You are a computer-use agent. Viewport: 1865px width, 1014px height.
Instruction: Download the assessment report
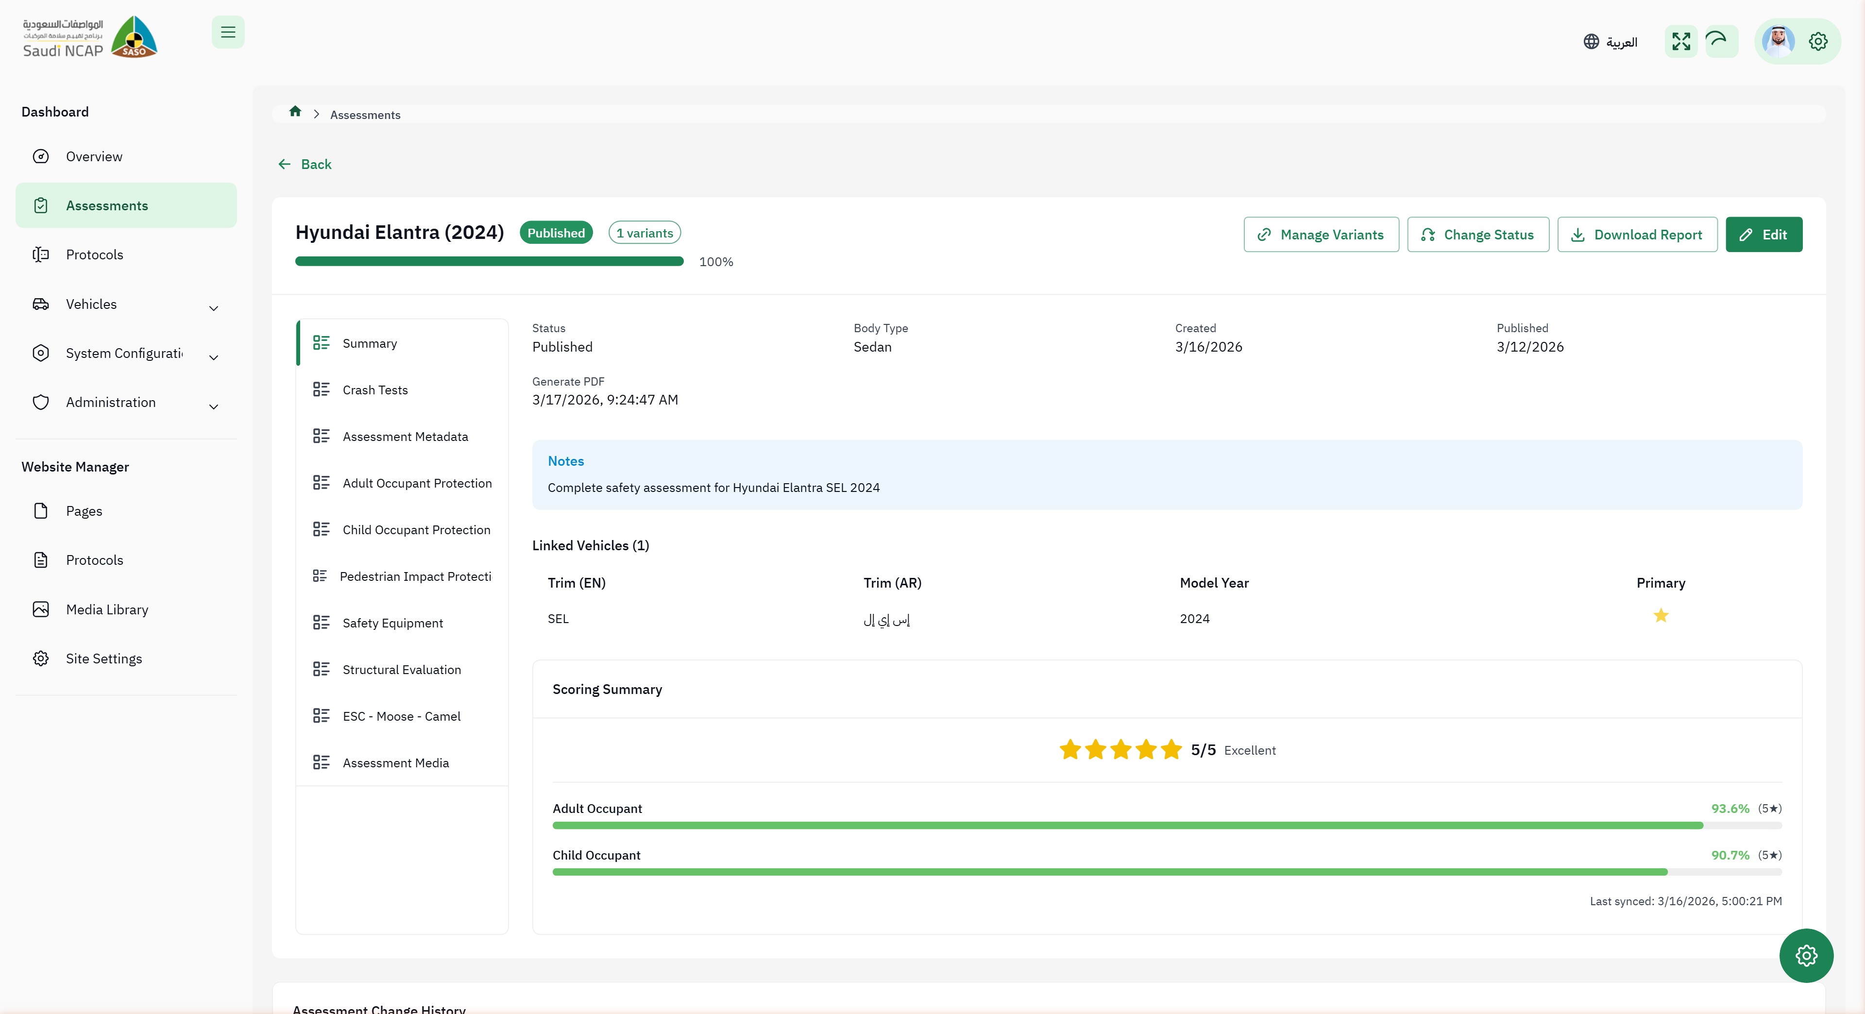1637,235
